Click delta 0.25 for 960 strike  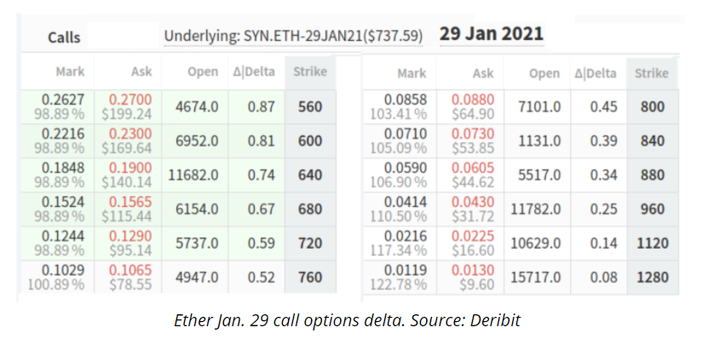[603, 210]
